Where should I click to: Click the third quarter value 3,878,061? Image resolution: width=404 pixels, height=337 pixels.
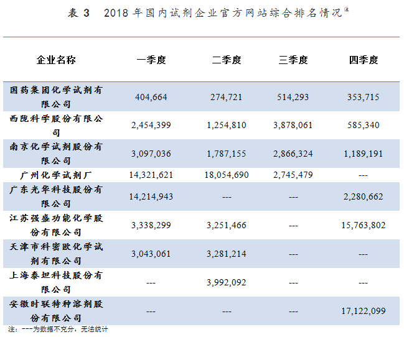[293, 125]
